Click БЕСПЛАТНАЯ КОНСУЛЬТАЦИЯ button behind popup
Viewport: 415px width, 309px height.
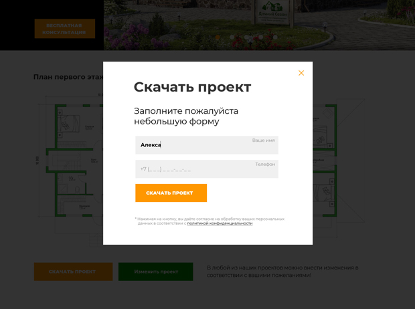click(64, 29)
